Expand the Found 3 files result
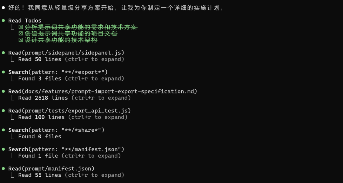 (x=71, y=79)
